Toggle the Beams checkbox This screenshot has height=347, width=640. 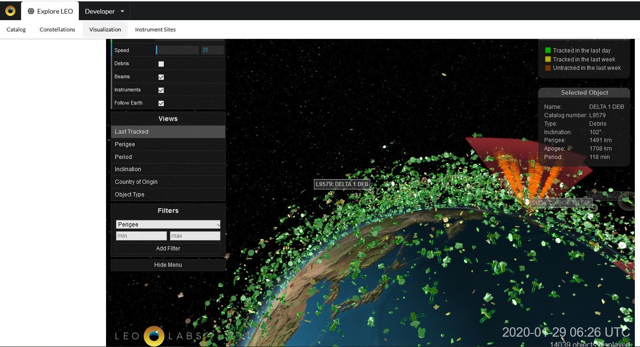point(161,77)
